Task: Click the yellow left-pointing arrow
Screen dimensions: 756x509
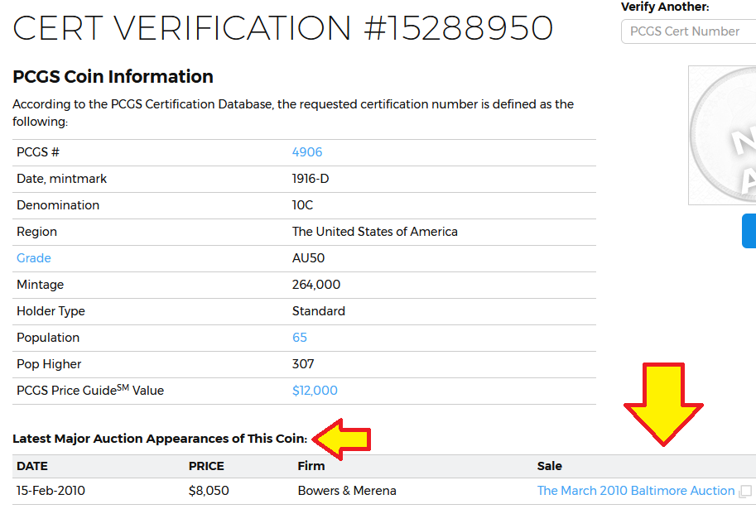Action: [x=341, y=439]
